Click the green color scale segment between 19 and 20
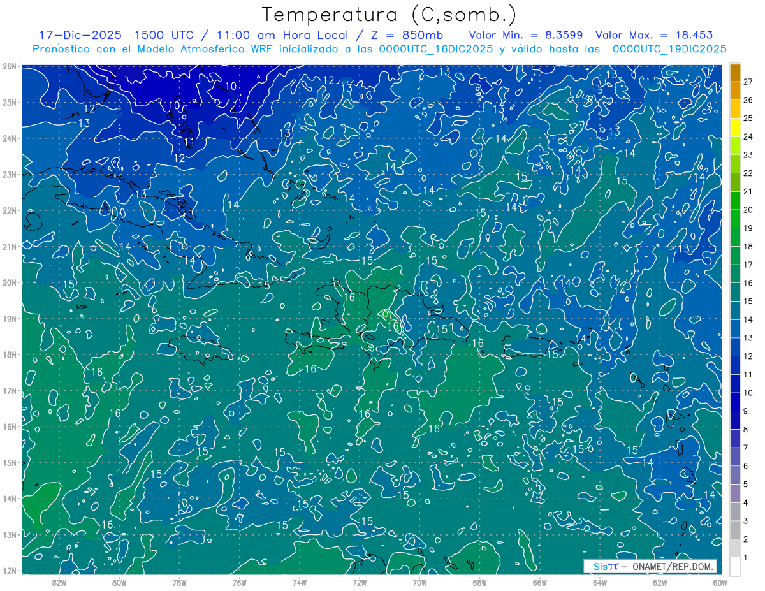Image resolution: width=765 pixels, height=591 pixels. click(736, 219)
